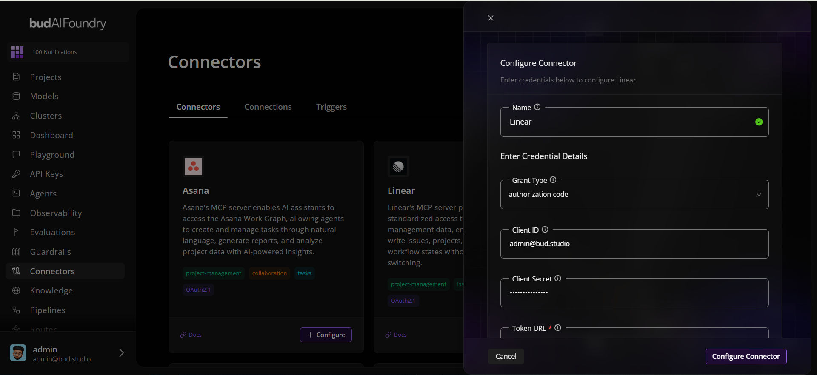Open Agents in the sidebar
Screen dimensions: 817x375
65,193
